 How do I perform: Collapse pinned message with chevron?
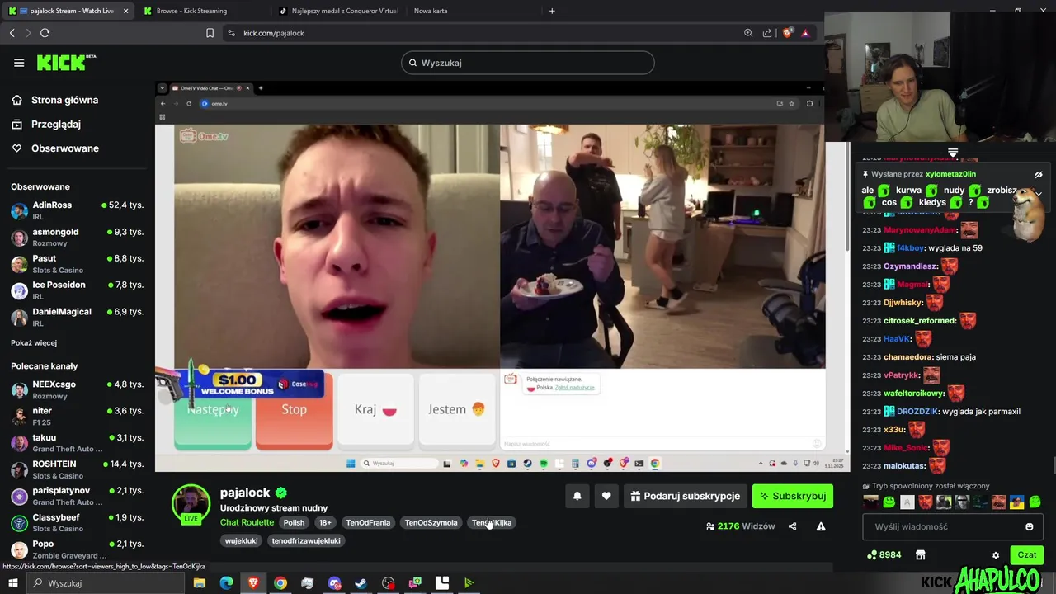coord(1039,194)
